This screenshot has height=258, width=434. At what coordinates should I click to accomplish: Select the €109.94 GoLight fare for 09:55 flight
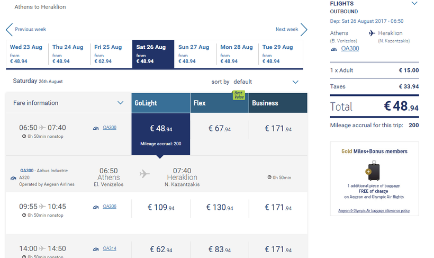[161, 208]
